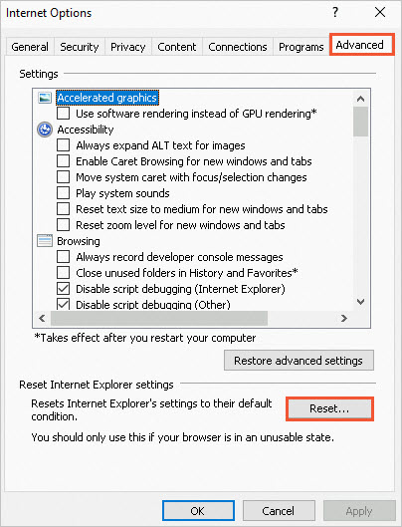Click the Accelerated graphics category icon

pyautogui.click(x=45, y=98)
